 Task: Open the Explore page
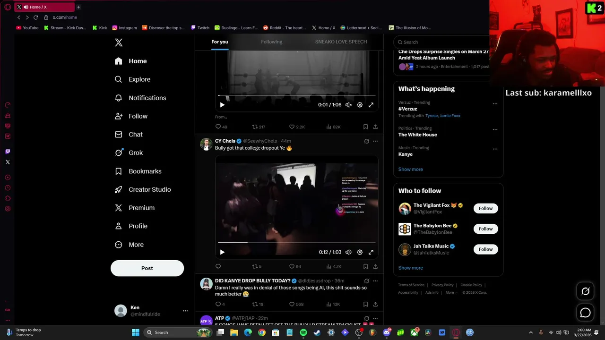[x=133, y=79]
